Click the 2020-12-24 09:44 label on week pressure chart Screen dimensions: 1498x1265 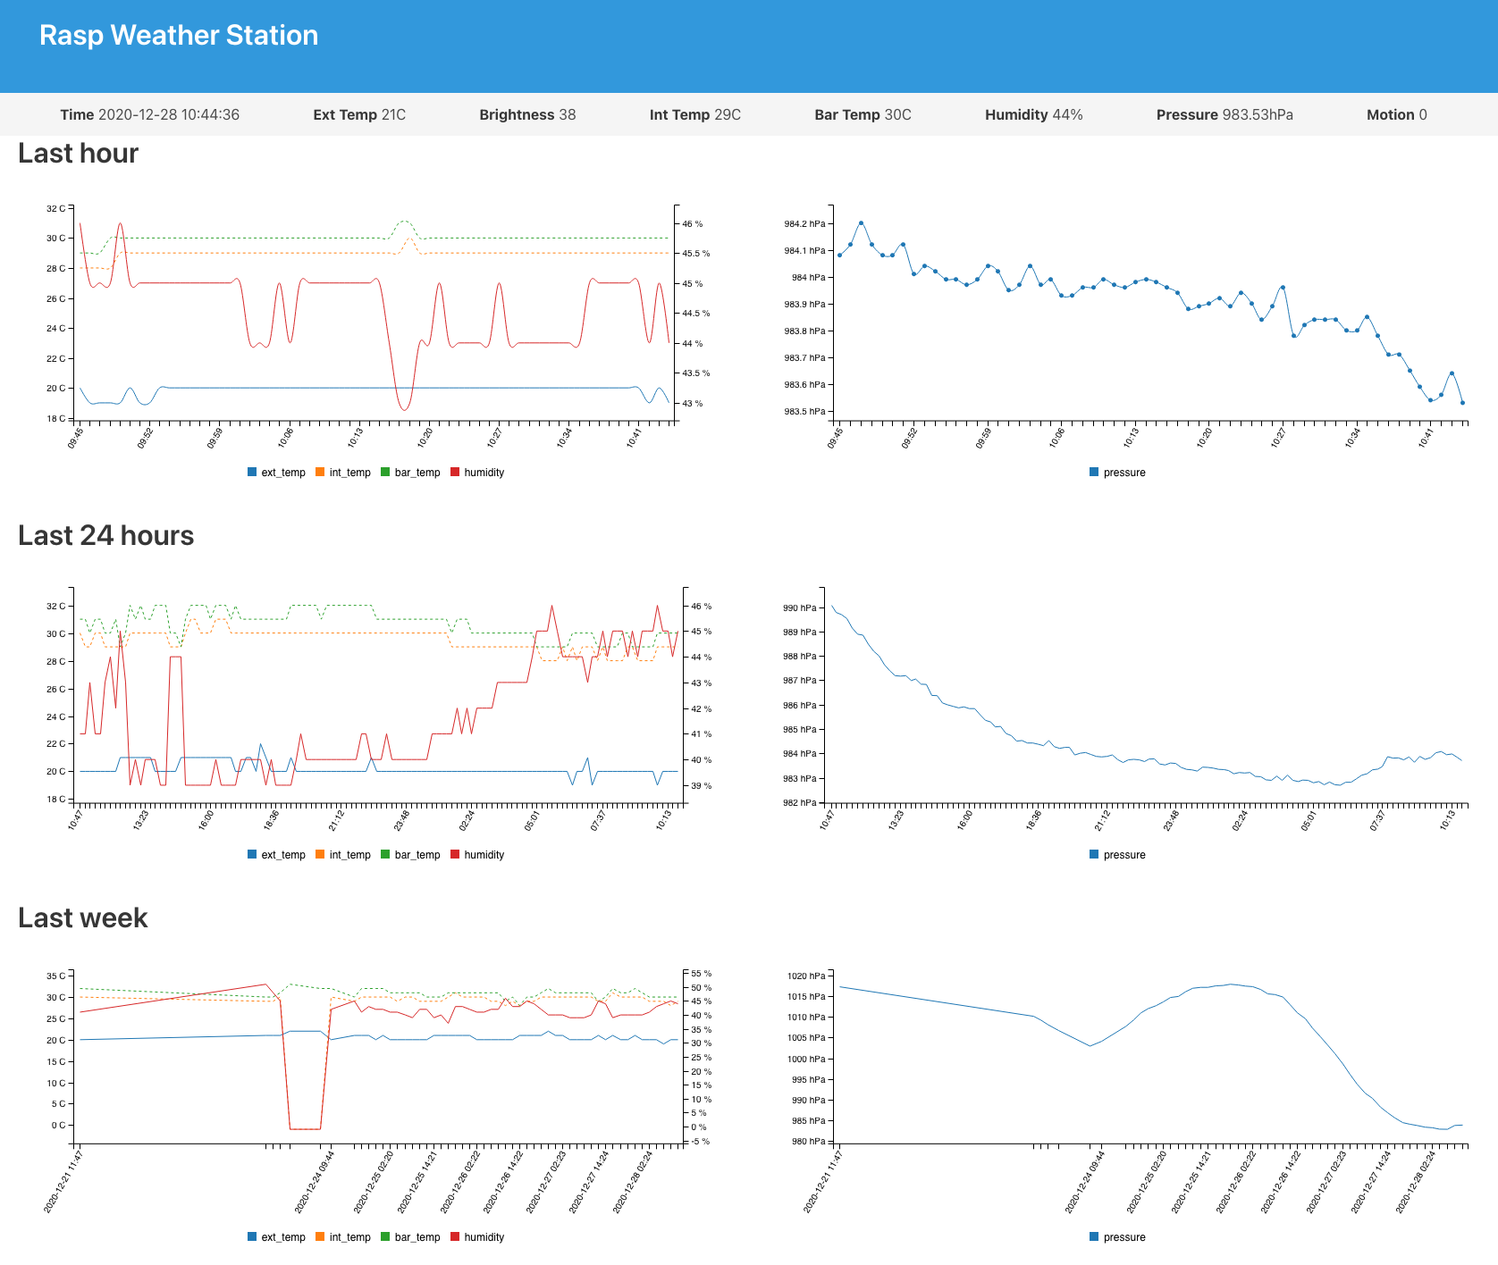(x=1085, y=1180)
